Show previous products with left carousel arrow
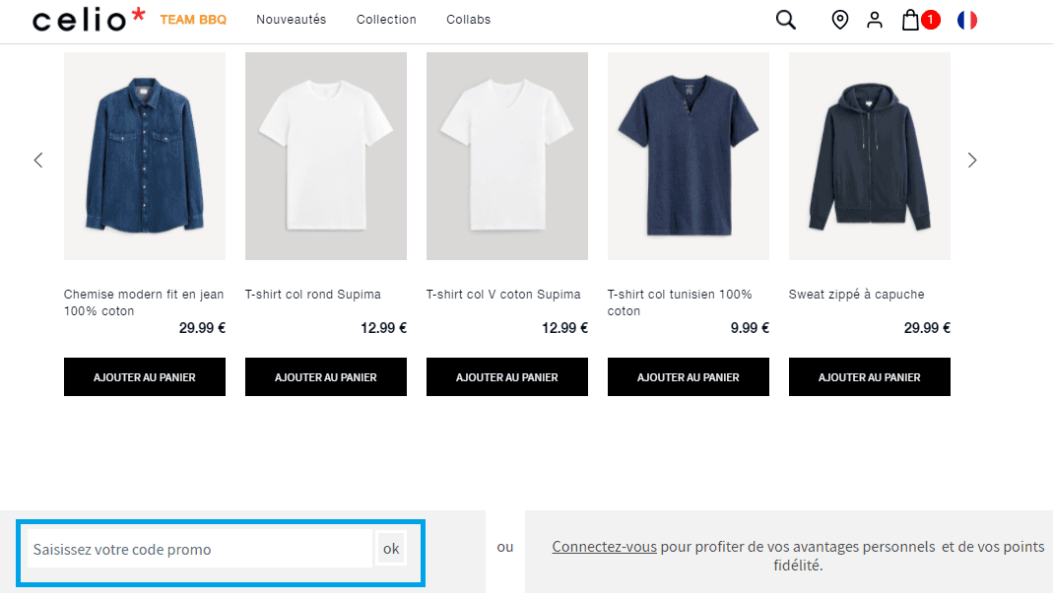This screenshot has width=1053, height=601. click(x=38, y=159)
